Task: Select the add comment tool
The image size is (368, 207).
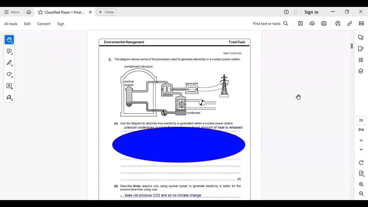Action: [x=9, y=51]
